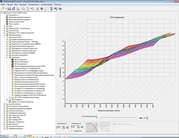Click the Copy toolbar icon
Image resolution: width=179 pixels, height=138 pixels.
point(23,9)
